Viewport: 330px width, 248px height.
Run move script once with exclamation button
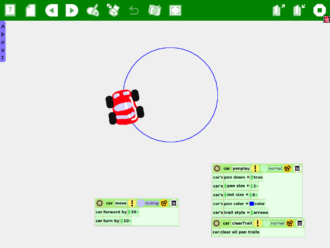tap(132, 203)
